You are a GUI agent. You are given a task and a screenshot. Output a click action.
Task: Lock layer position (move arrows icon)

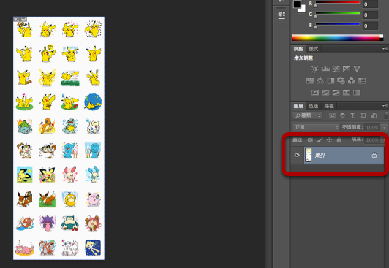tap(329, 140)
